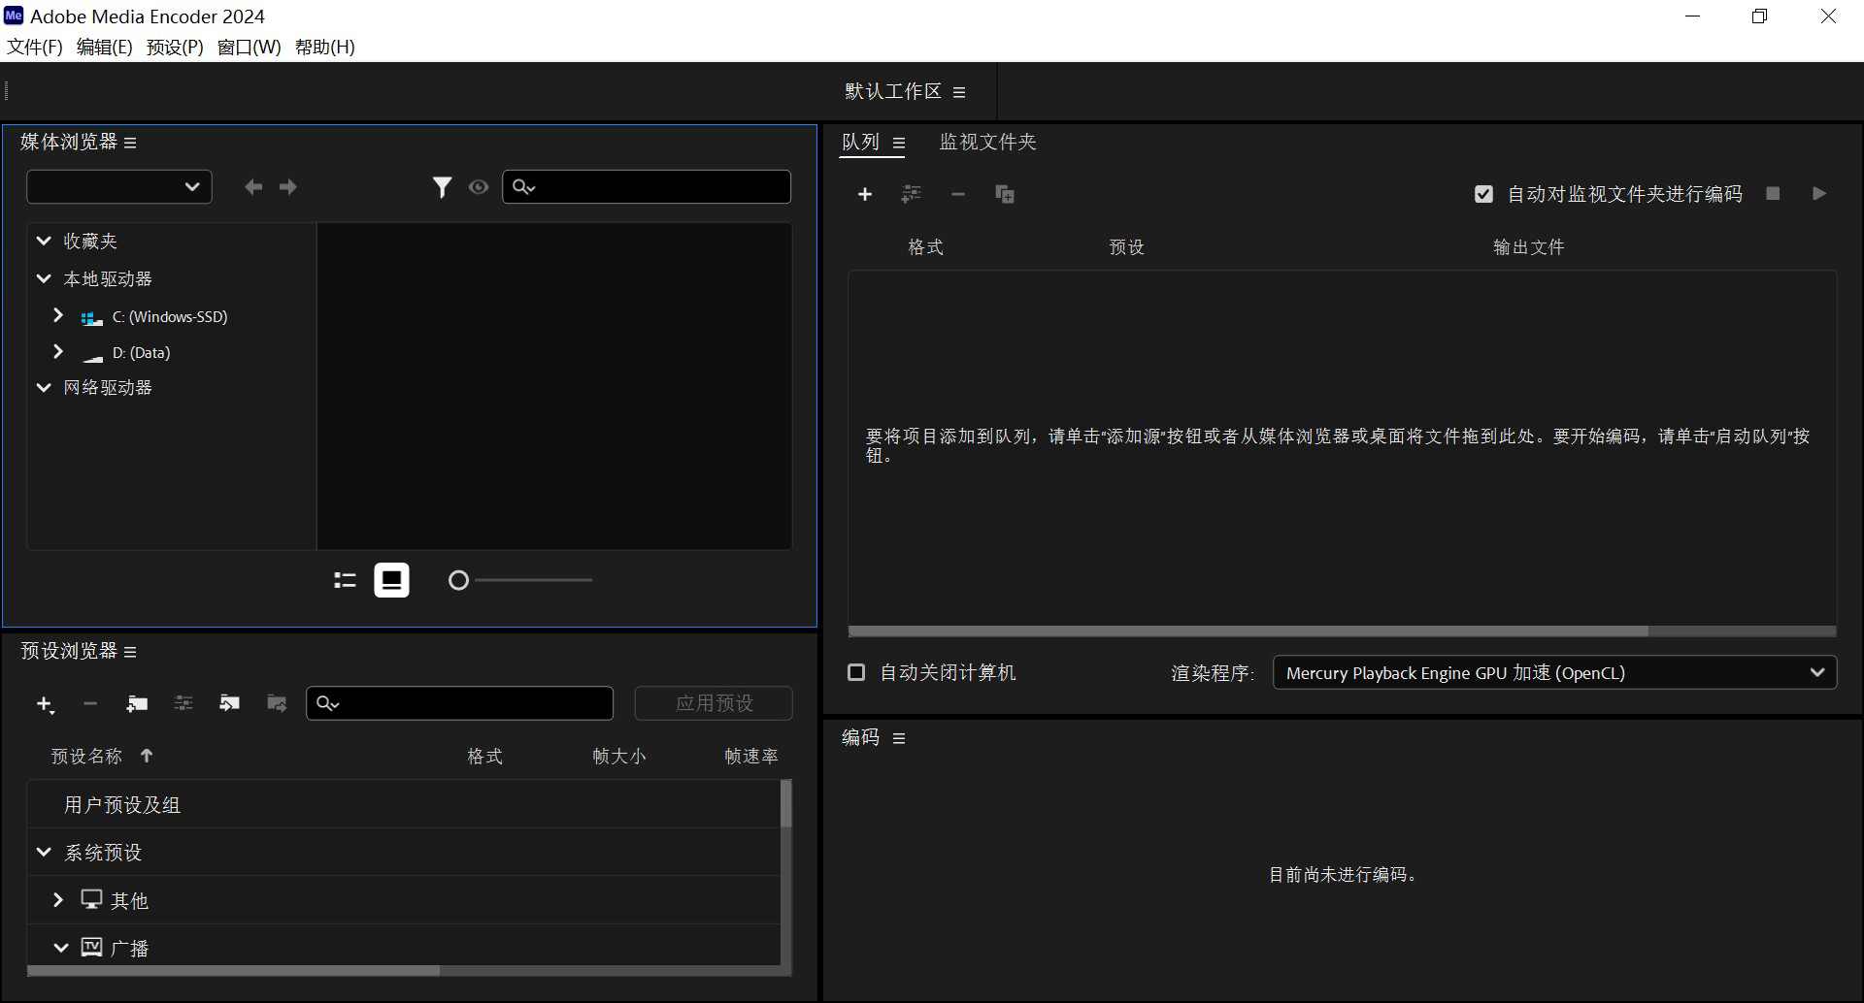Screen dimensions: 1864x1003
Task: Switch to the 监视文件夹 tab
Action: [x=987, y=142]
